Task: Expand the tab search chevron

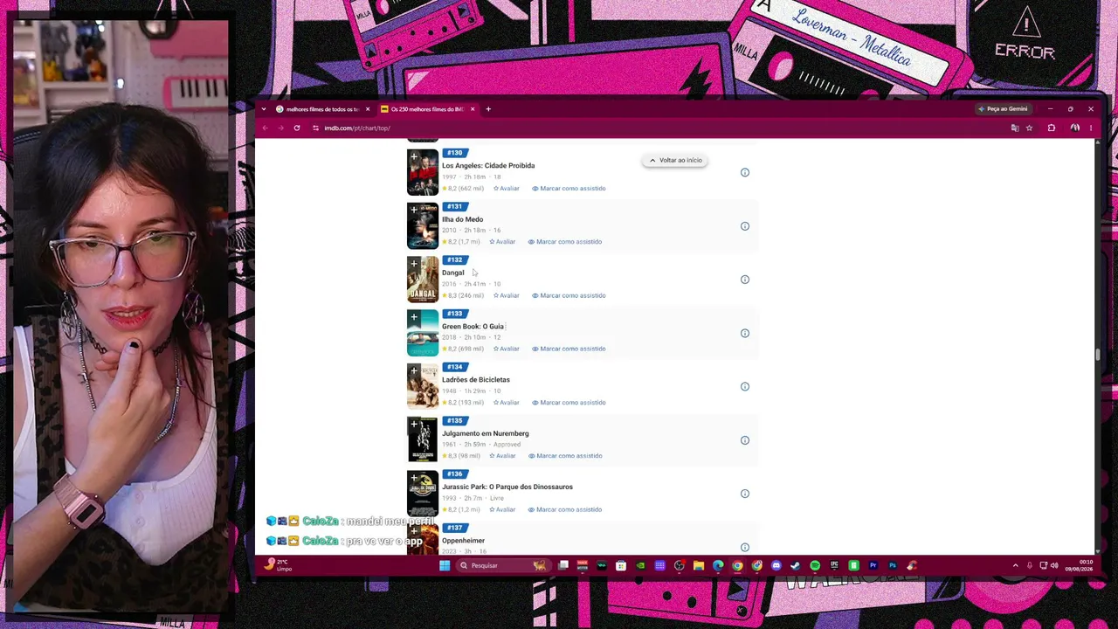Action: 264,109
